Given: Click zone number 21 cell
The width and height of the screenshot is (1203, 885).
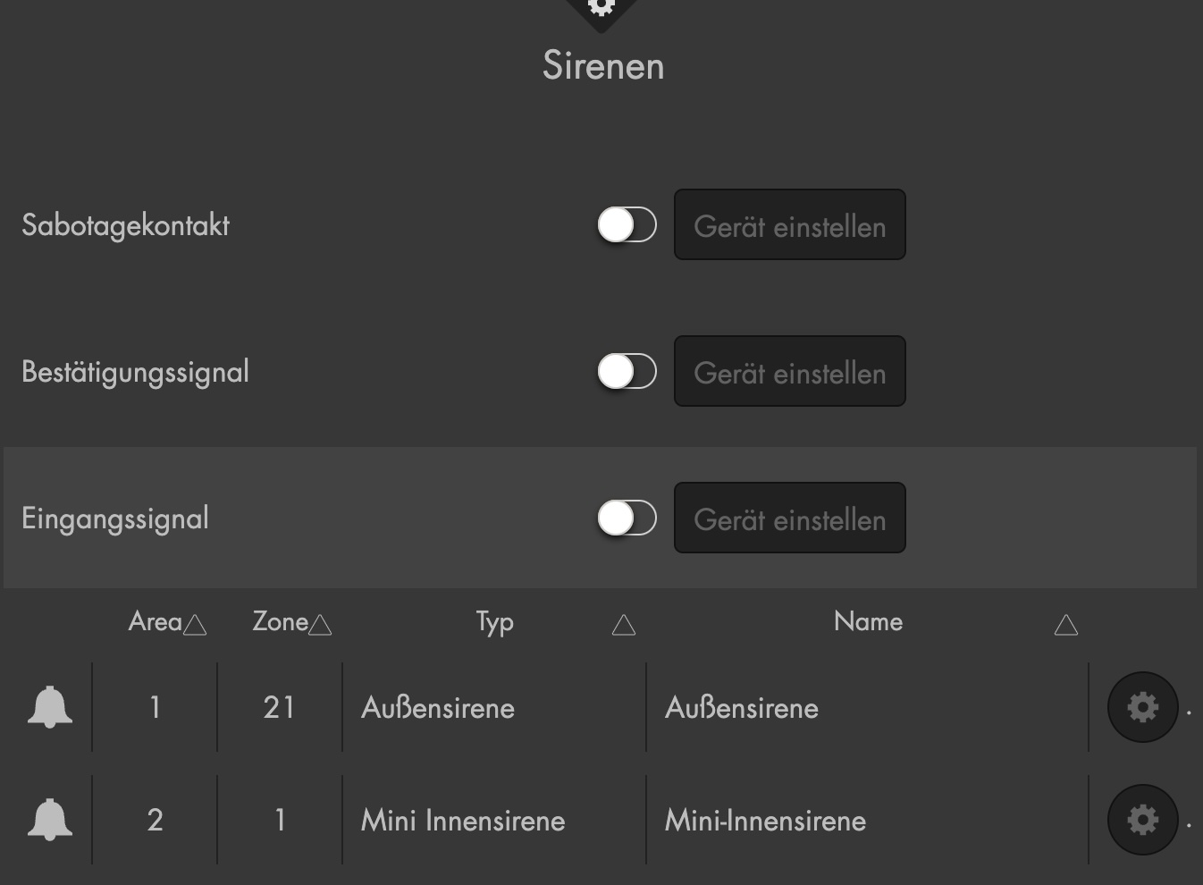Looking at the screenshot, I should point(279,708).
